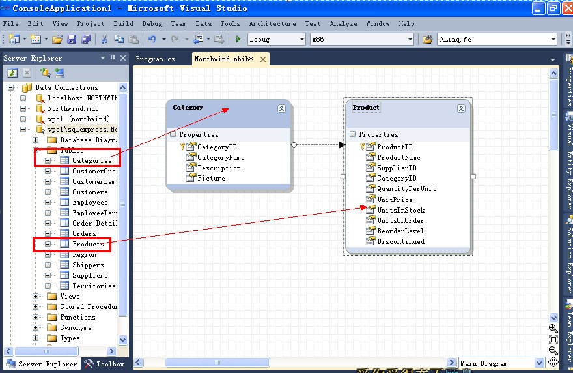The height and width of the screenshot is (373, 573).
Task: Select the Server Explorer bottom tab
Action: point(42,364)
